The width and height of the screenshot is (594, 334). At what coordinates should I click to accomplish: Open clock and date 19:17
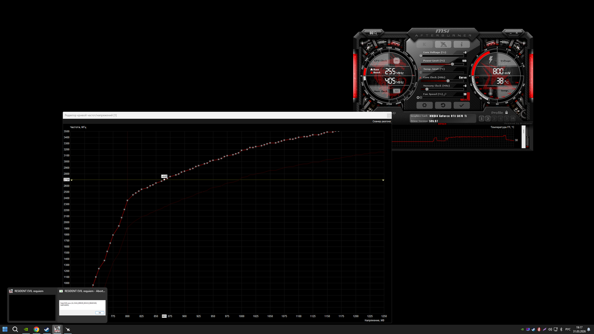[x=579, y=329]
